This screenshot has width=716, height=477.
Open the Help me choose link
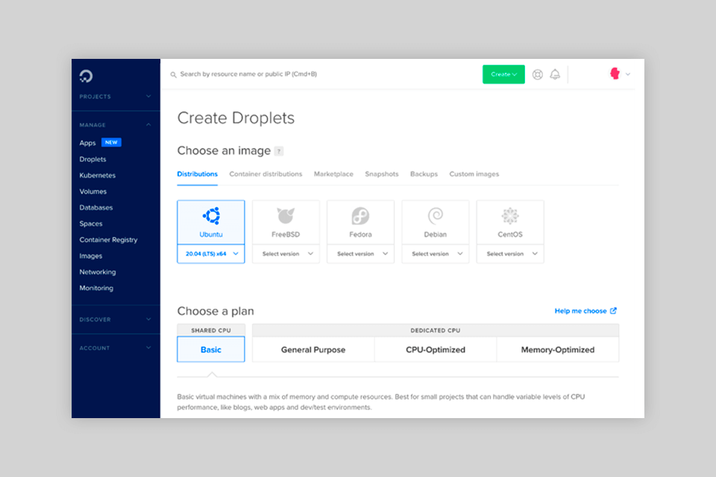pyautogui.click(x=585, y=311)
